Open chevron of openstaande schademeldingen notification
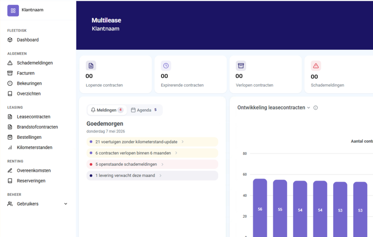Screen dimensions: 373x237 pyautogui.click(x=162, y=164)
